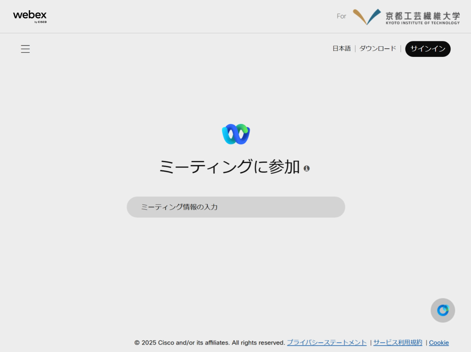Screen dimensions: 471x352
Task: Open the プライバシーステートメント link
Action: [x=327, y=342]
